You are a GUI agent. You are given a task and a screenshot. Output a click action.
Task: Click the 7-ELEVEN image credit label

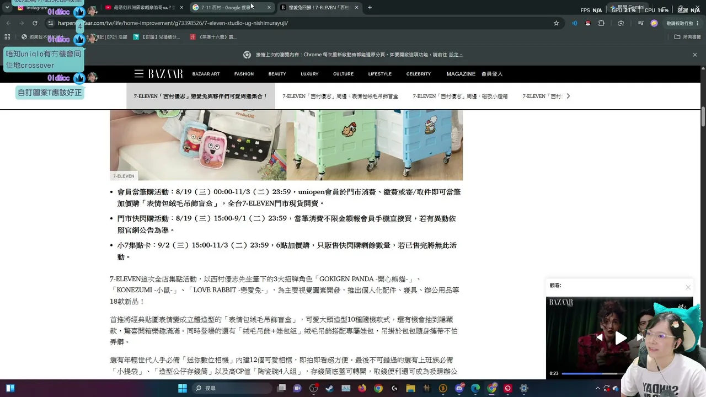[124, 176]
